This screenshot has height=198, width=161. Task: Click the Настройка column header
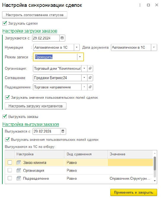pyautogui.click(x=39, y=154)
